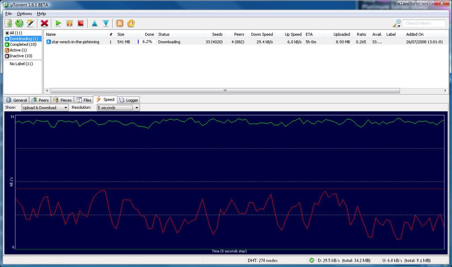
Task: Switch to the General tab
Action: (16, 100)
